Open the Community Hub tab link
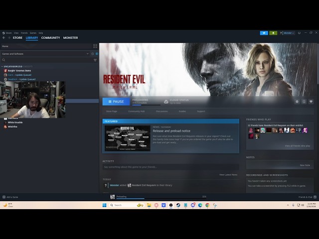 [x=136, y=112]
